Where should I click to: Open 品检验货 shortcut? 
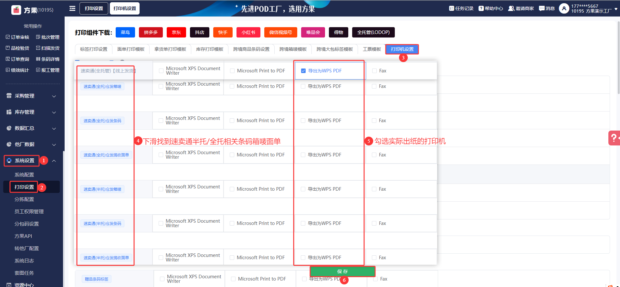click(x=17, y=48)
